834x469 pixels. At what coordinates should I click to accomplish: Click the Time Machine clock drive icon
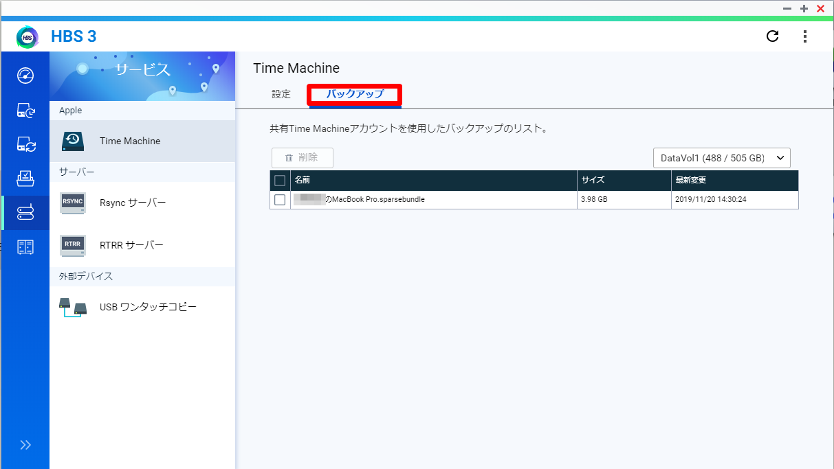click(73, 141)
